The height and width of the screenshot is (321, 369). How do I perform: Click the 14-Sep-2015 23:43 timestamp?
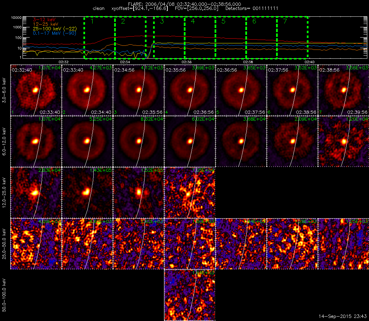coord(342,316)
